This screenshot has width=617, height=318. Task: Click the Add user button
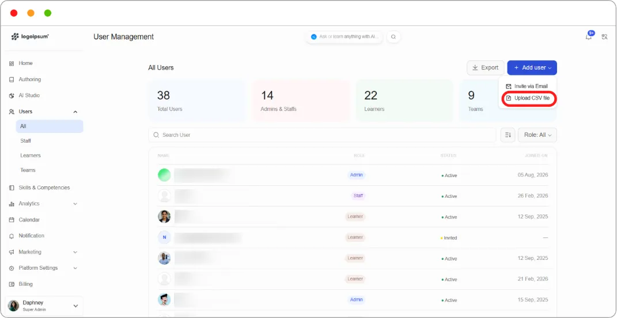click(x=532, y=67)
